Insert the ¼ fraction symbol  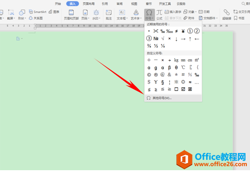click(x=163, y=46)
